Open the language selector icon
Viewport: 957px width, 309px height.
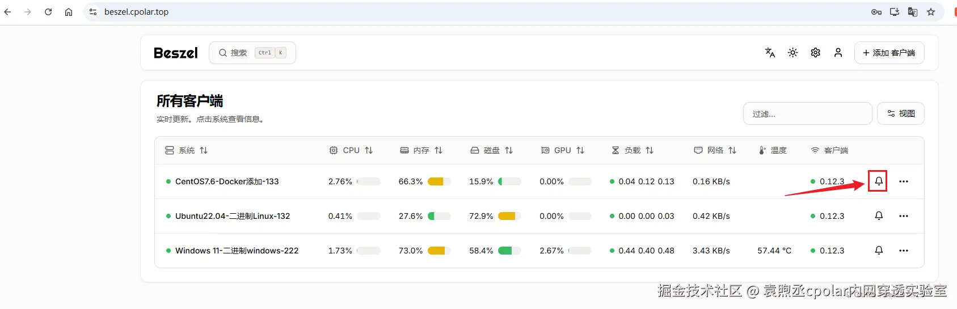[770, 53]
